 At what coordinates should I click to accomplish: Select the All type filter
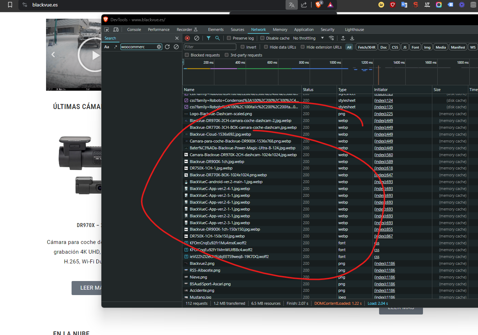point(349,47)
